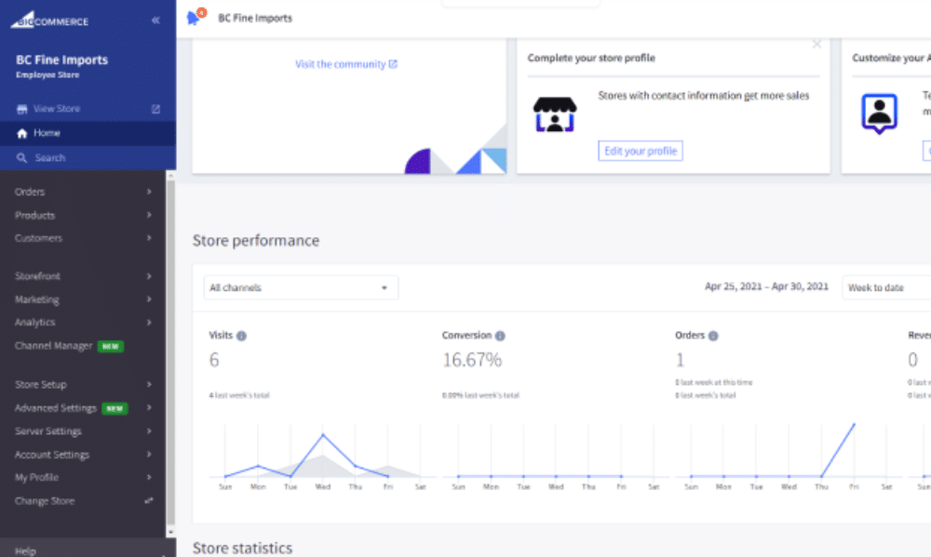Collapse the sidebar with double-chevron icon

pyautogui.click(x=155, y=20)
